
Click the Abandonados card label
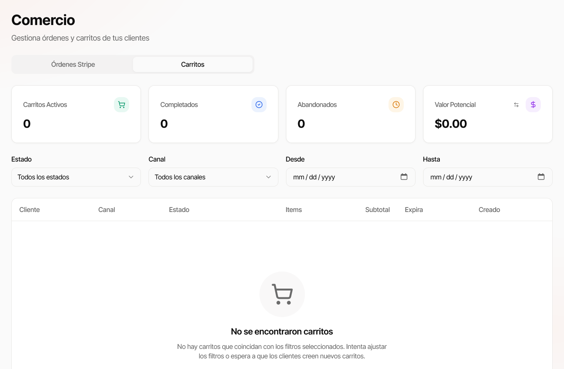pos(317,105)
